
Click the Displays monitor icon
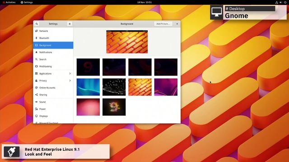[x=36, y=116]
